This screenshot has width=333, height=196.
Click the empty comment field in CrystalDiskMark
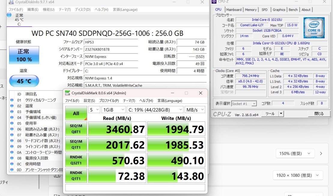[135, 188]
